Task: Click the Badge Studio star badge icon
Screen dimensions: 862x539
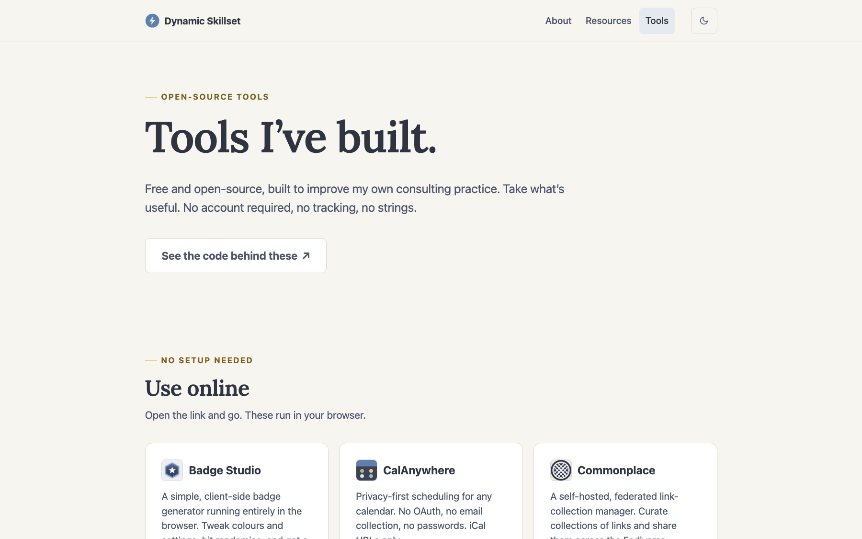Action: 172,470
